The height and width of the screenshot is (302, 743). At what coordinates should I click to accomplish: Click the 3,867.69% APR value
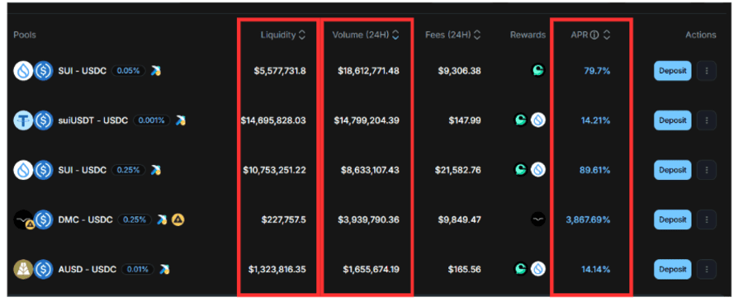point(588,219)
